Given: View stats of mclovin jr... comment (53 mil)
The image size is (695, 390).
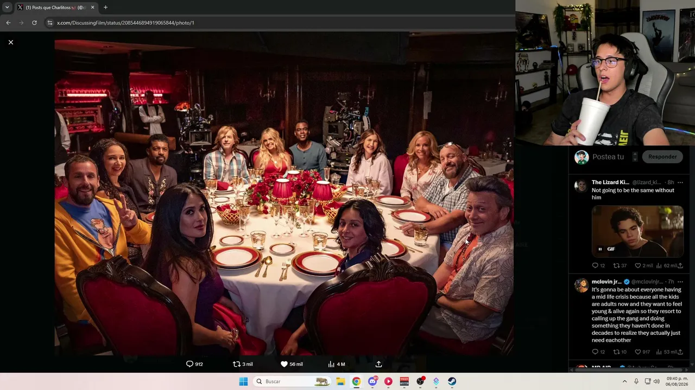Looking at the screenshot, I should tap(666, 352).
